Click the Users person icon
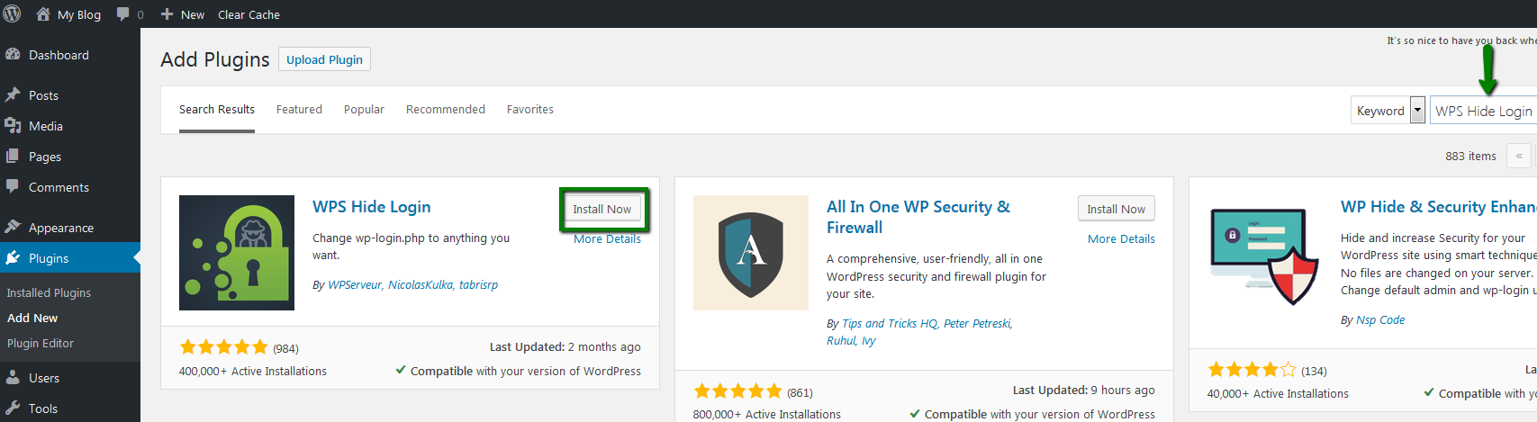 pos(13,377)
